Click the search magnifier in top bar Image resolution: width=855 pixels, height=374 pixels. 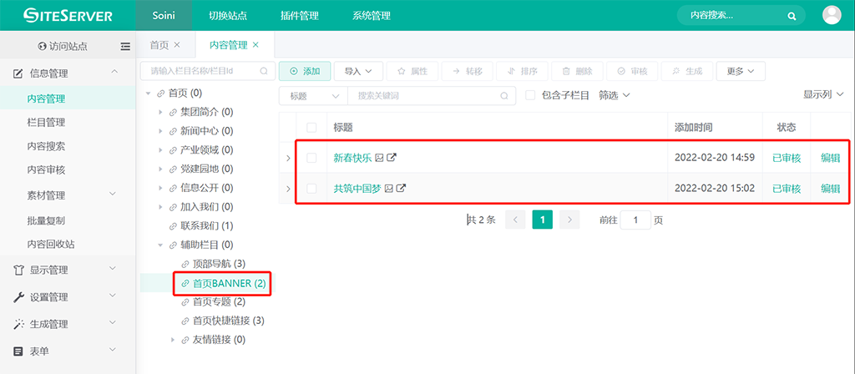click(792, 16)
